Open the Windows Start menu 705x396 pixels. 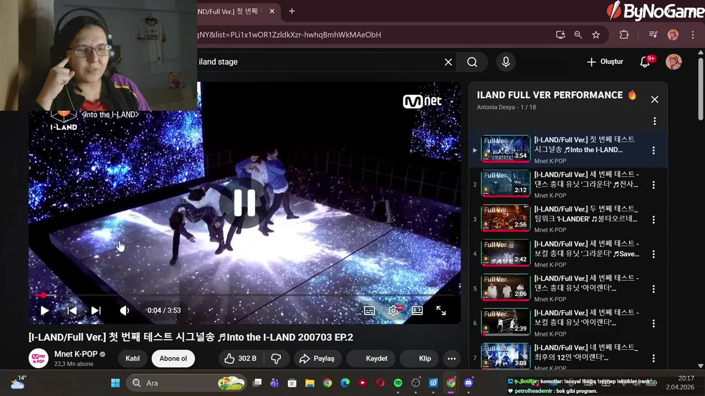[x=115, y=383]
